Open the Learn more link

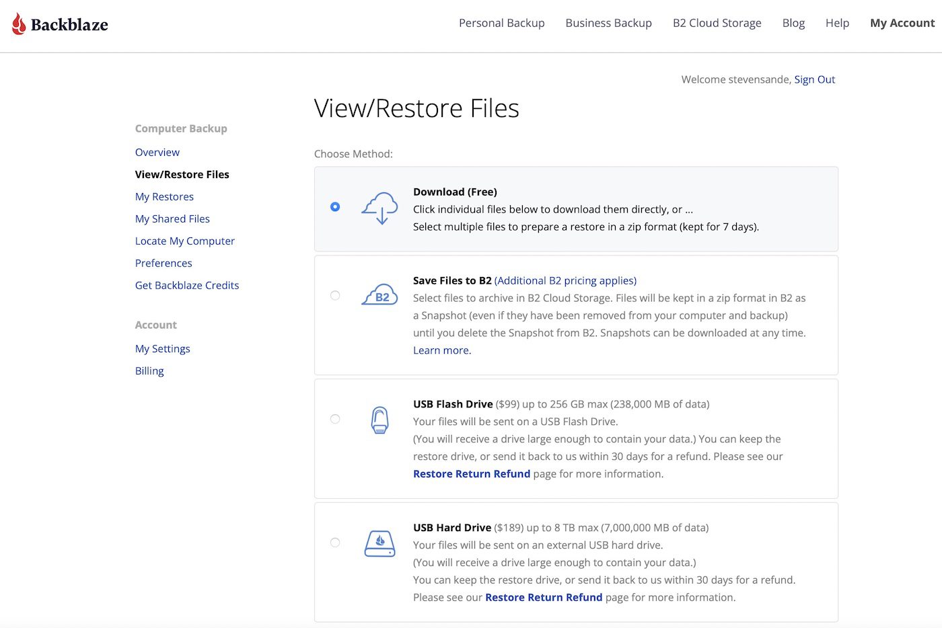click(x=441, y=350)
